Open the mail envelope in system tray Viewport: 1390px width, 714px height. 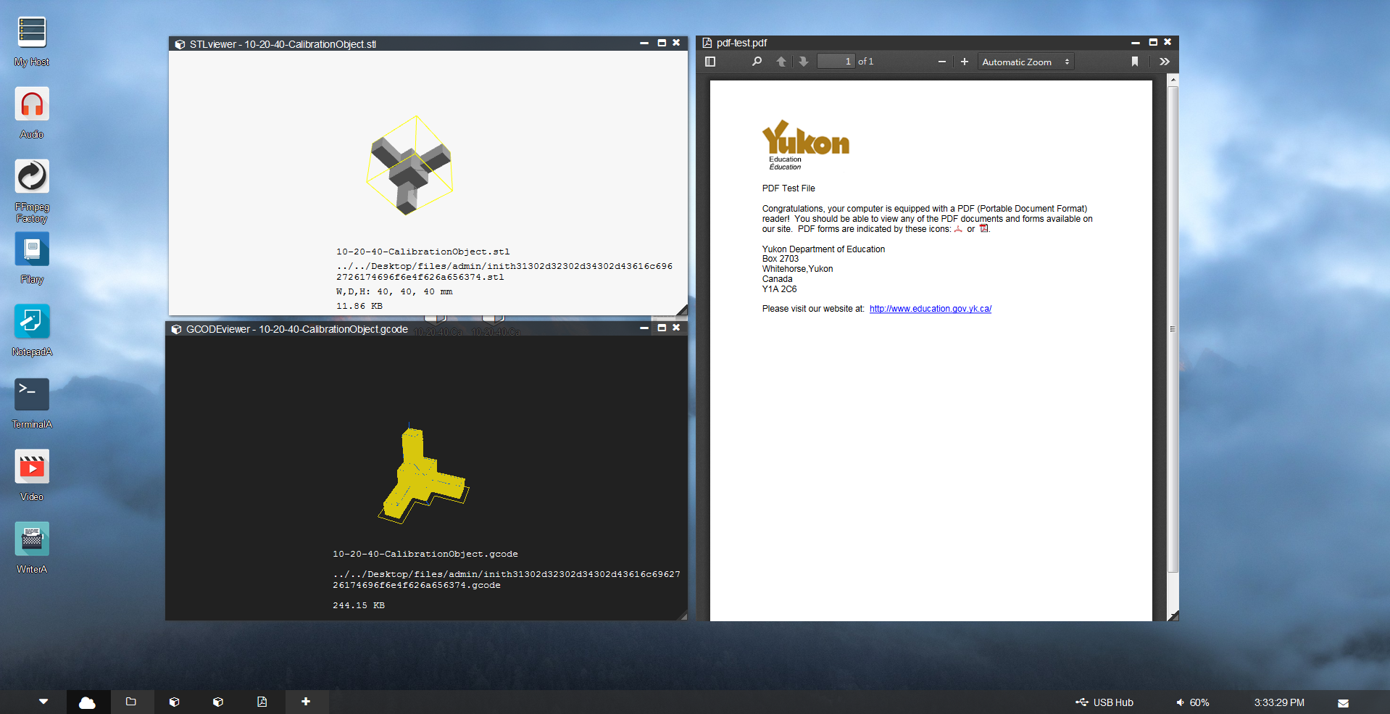coord(1343,702)
